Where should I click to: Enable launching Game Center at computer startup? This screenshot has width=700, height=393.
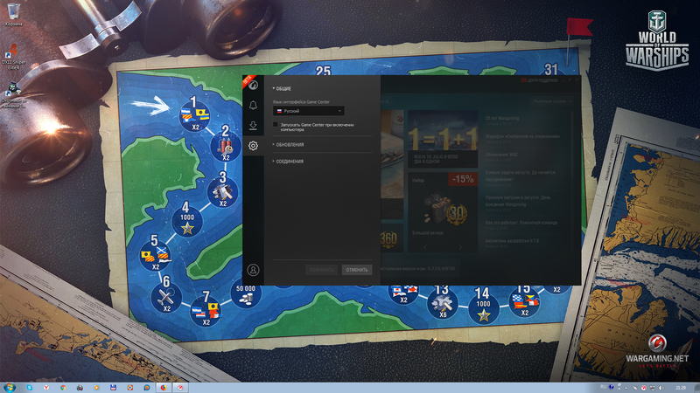coord(276,125)
